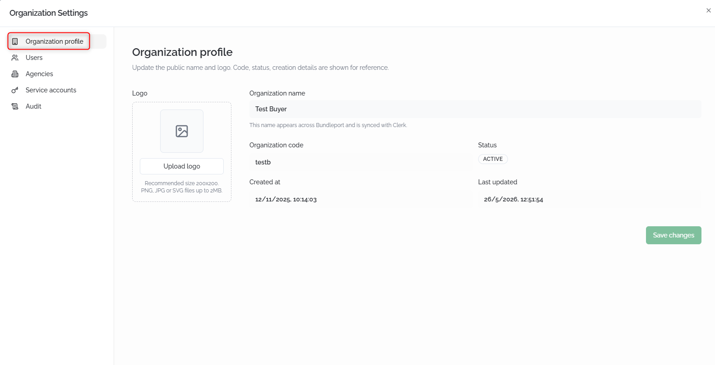Focus the Organization name field with Test Buyer

(x=475, y=109)
